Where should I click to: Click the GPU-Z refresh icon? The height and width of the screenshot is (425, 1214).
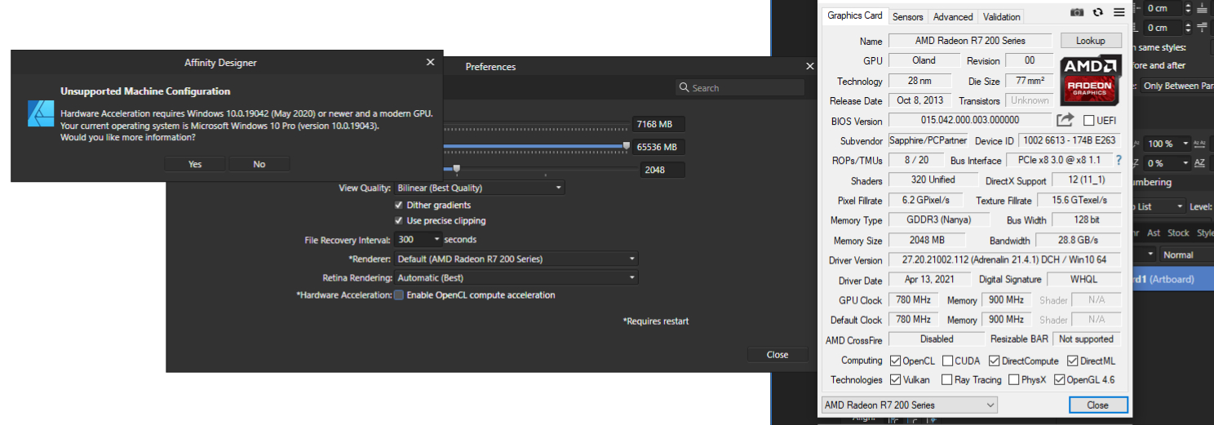[1098, 12]
